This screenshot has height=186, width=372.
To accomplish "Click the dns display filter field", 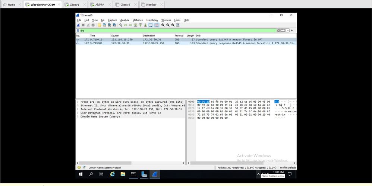I will tap(178, 31).
